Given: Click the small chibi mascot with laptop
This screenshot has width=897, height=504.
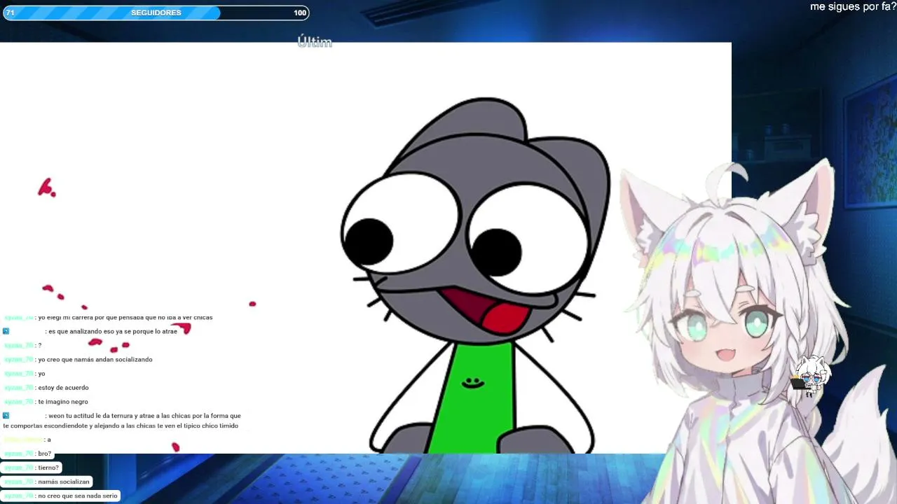Looking at the screenshot, I should point(810,377).
